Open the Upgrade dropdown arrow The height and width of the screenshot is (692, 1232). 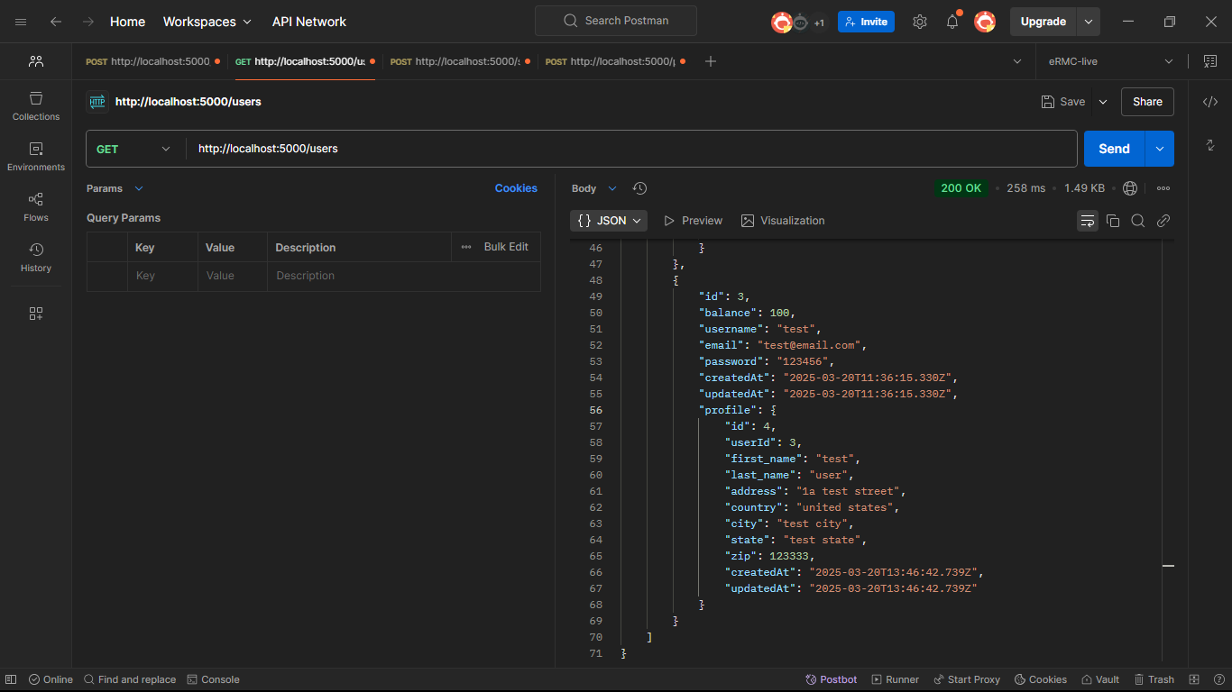[1089, 22]
